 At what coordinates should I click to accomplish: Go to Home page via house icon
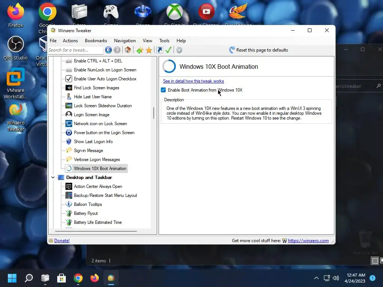click(x=128, y=50)
